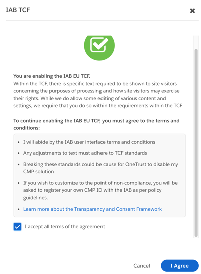
Task: Confirm with the I Agree button
Action: pyautogui.click(x=180, y=266)
